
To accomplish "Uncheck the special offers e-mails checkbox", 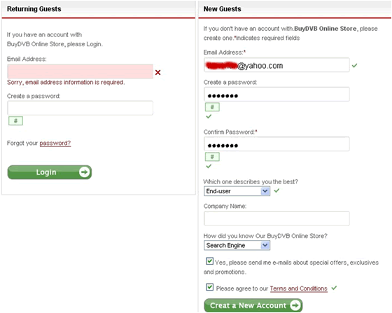I will point(209,261).
